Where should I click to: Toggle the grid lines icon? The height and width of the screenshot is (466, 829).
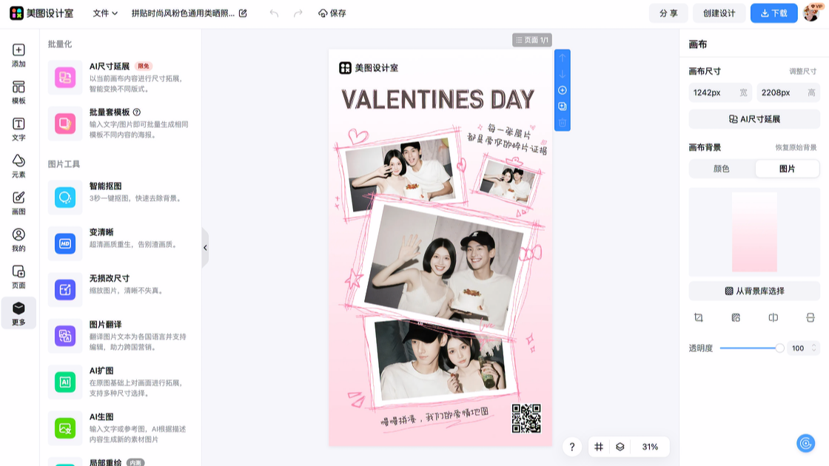click(x=599, y=447)
